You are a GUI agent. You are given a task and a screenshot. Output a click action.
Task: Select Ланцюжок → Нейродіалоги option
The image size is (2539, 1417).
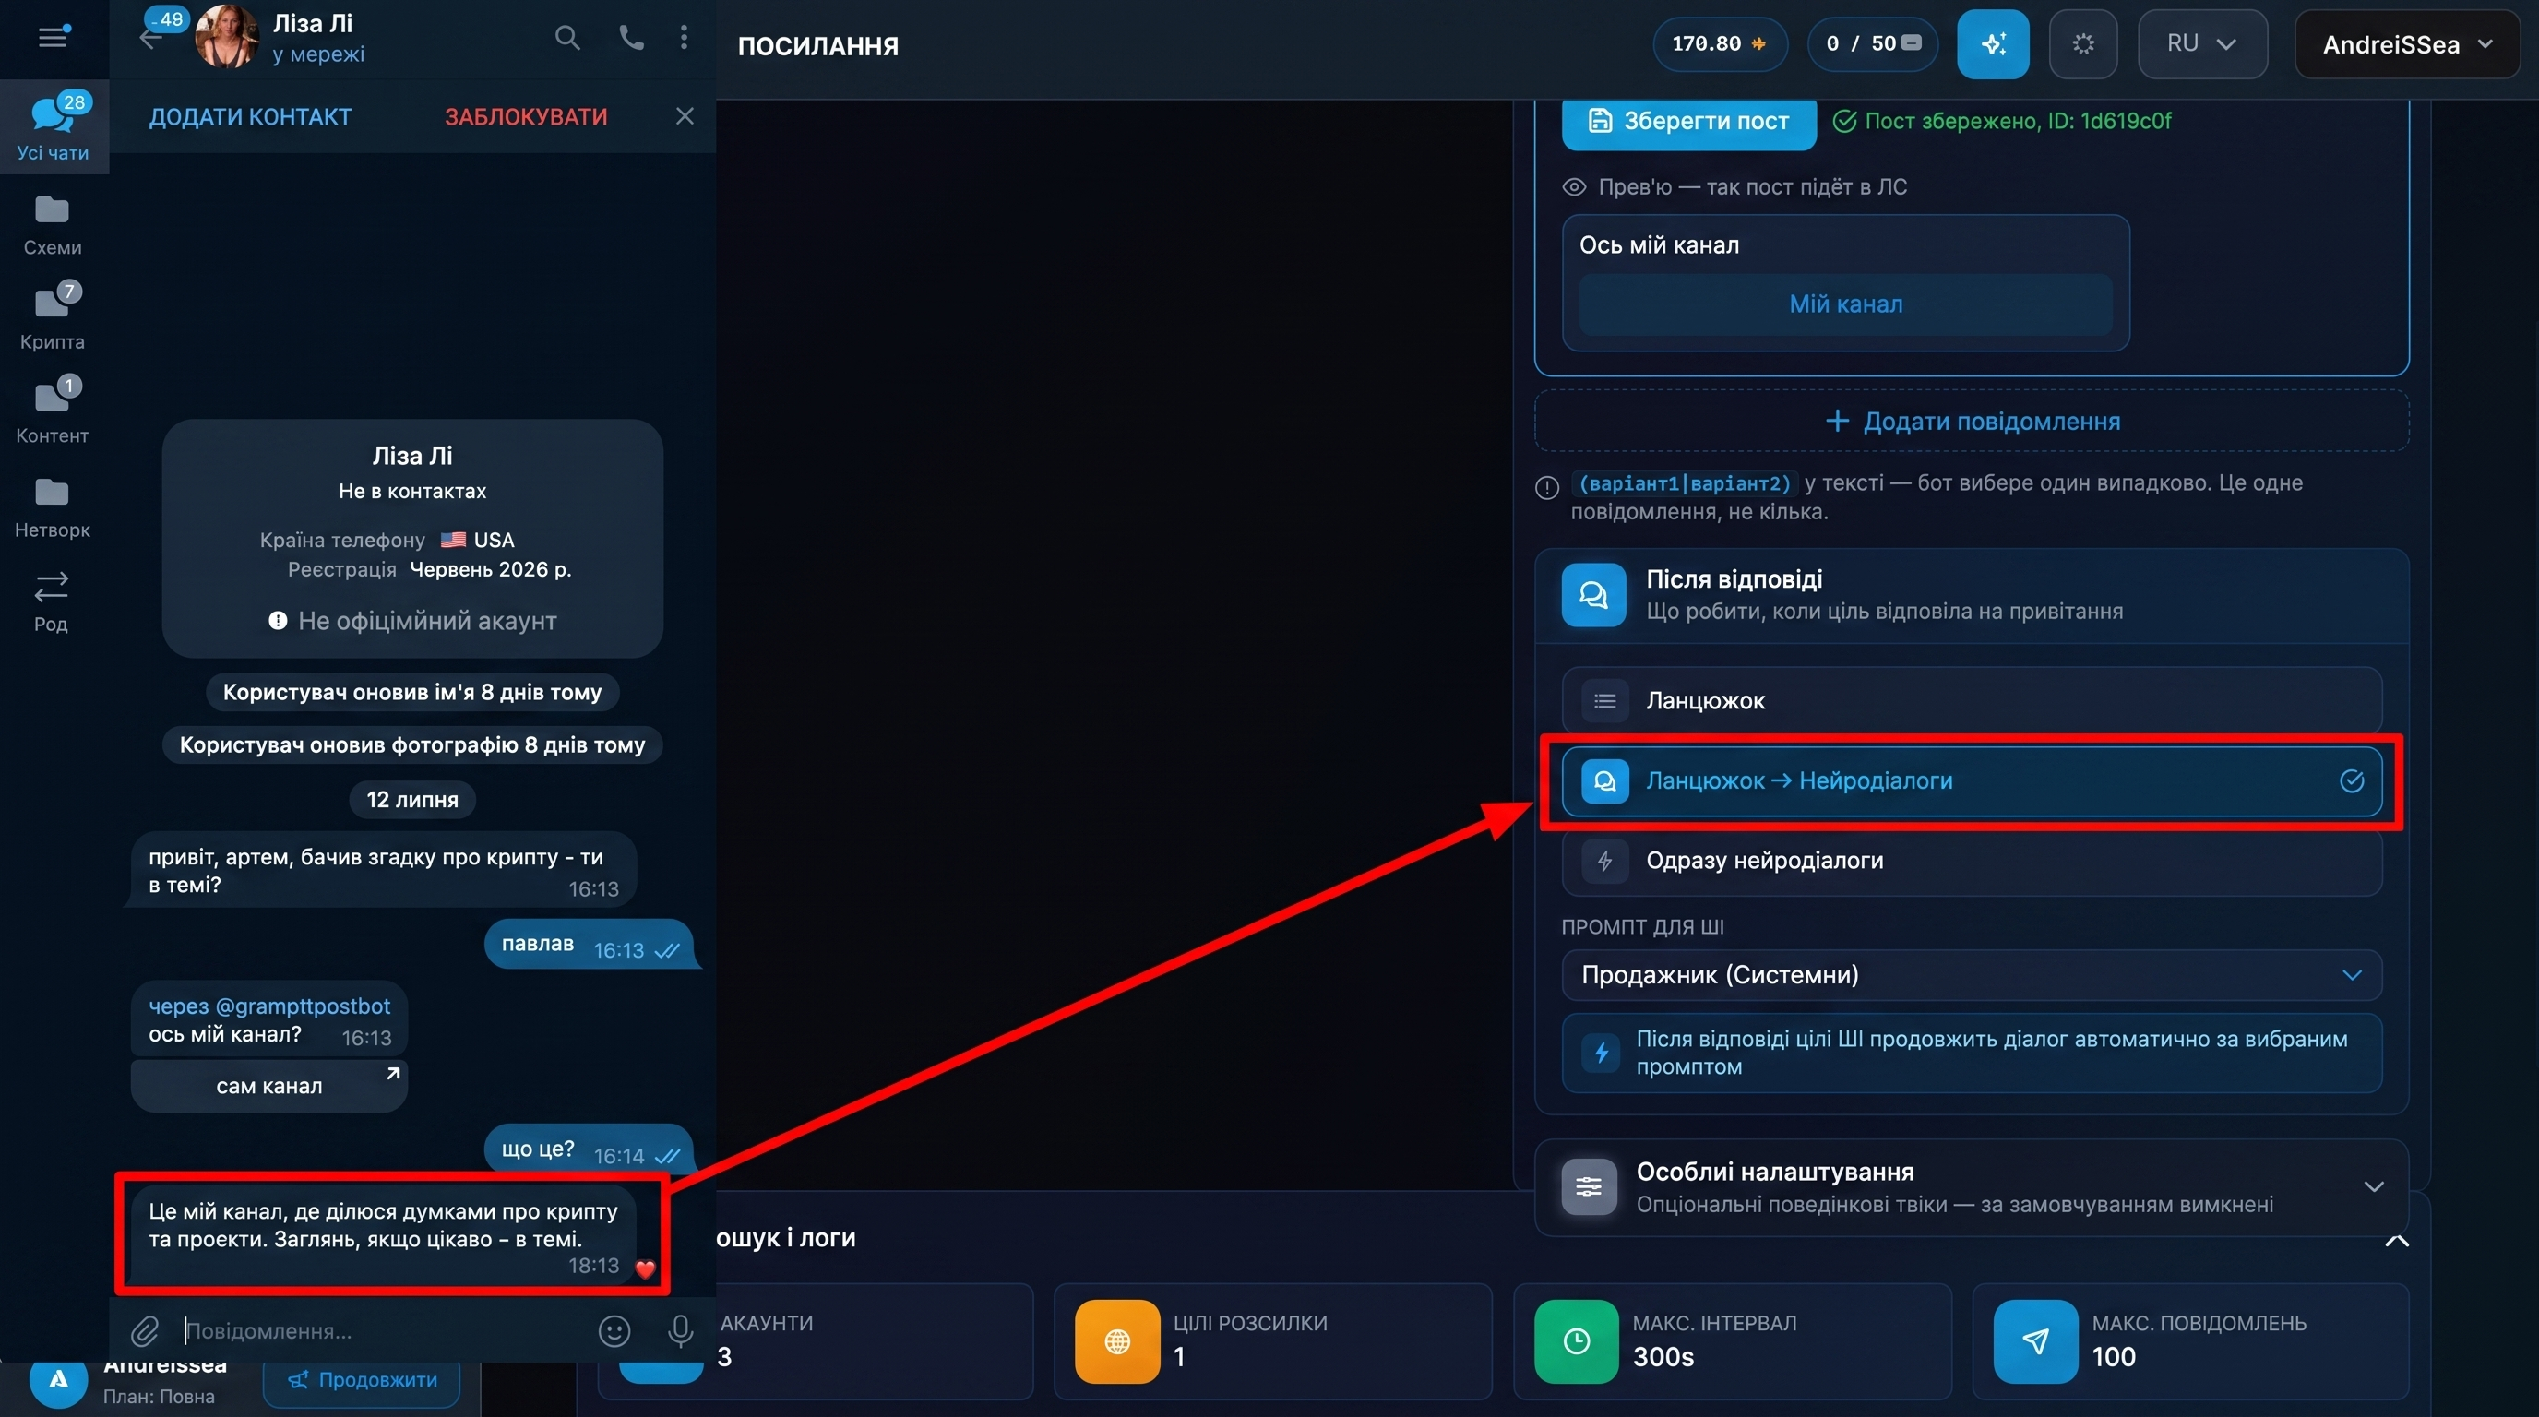click(1972, 780)
